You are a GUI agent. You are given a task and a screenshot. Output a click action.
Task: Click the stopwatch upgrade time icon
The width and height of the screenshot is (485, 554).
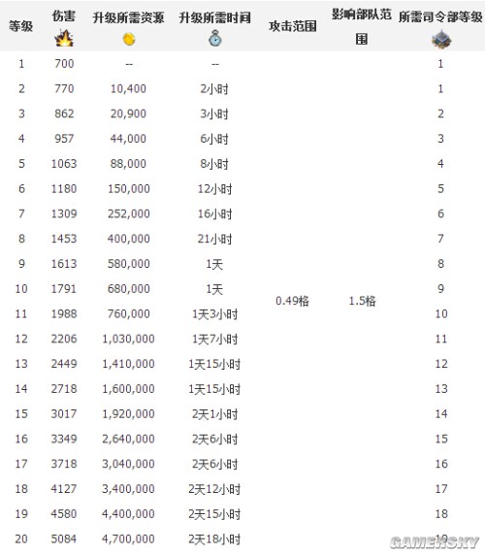point(214,38)
